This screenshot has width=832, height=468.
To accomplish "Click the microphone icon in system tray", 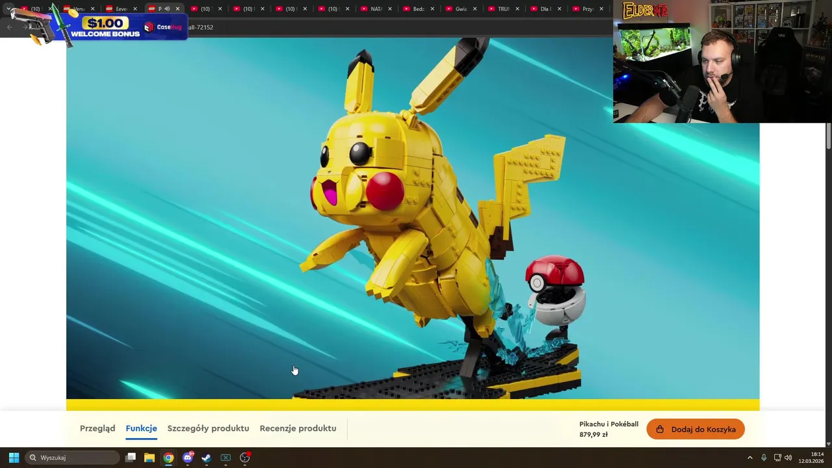I will tap(764, 458).
